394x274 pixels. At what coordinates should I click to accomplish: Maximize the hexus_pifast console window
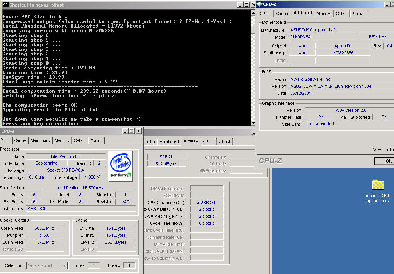click(246, 5)
